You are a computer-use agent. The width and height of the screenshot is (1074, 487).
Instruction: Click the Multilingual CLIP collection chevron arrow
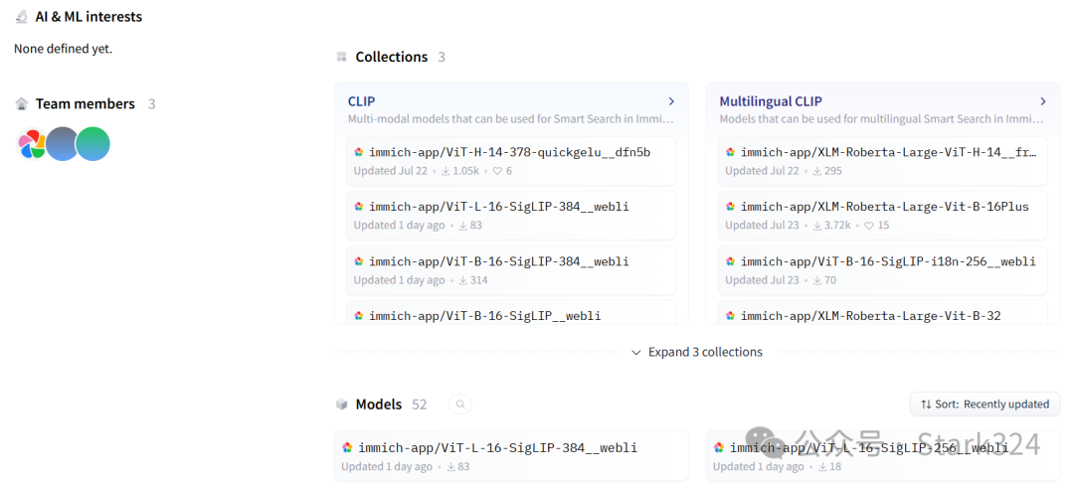pos(1042,101)
